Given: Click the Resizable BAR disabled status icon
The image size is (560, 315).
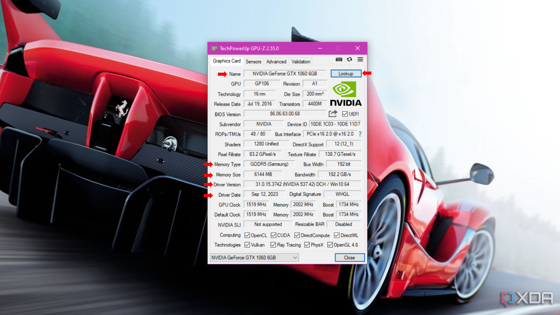Looking at the screenshot, I should 345,225.
